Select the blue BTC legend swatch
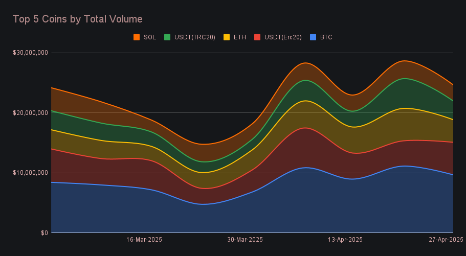This screenshot has height=256, width=466. click(x=312, y=37)
